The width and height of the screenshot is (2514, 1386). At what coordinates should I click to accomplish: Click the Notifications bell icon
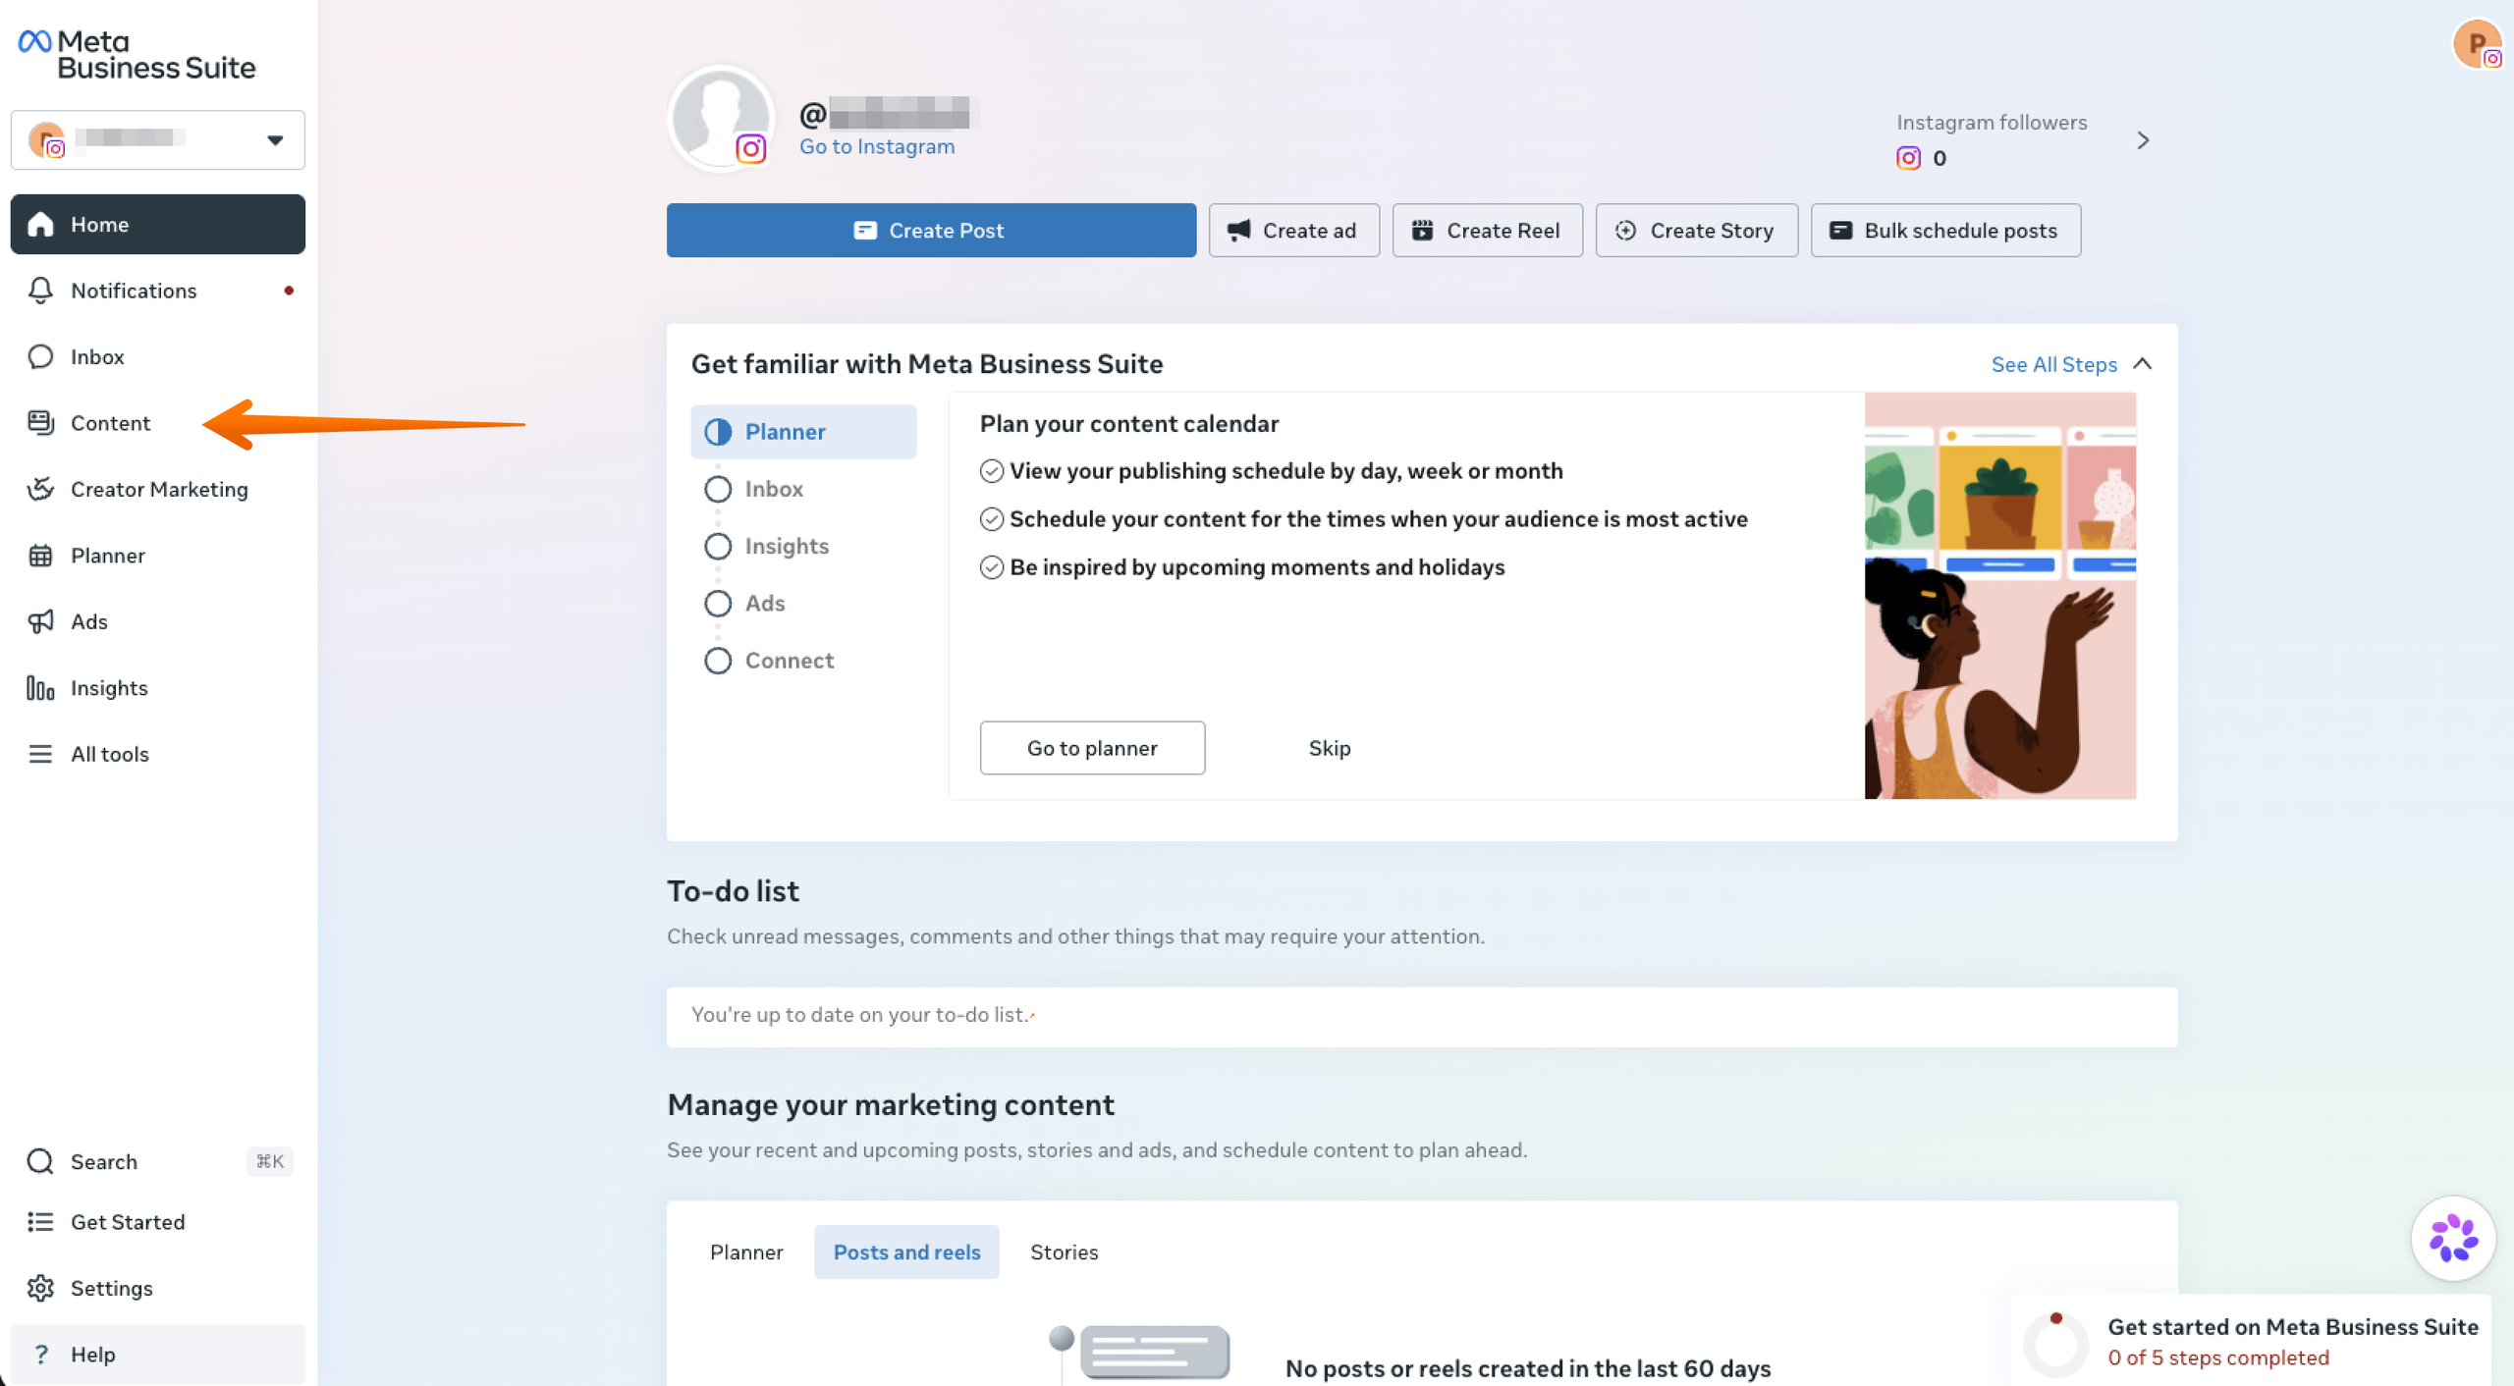pyautogui.click(x=40, y=291)
